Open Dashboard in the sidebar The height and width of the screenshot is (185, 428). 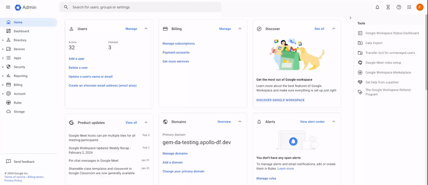[x=29, y=31]
